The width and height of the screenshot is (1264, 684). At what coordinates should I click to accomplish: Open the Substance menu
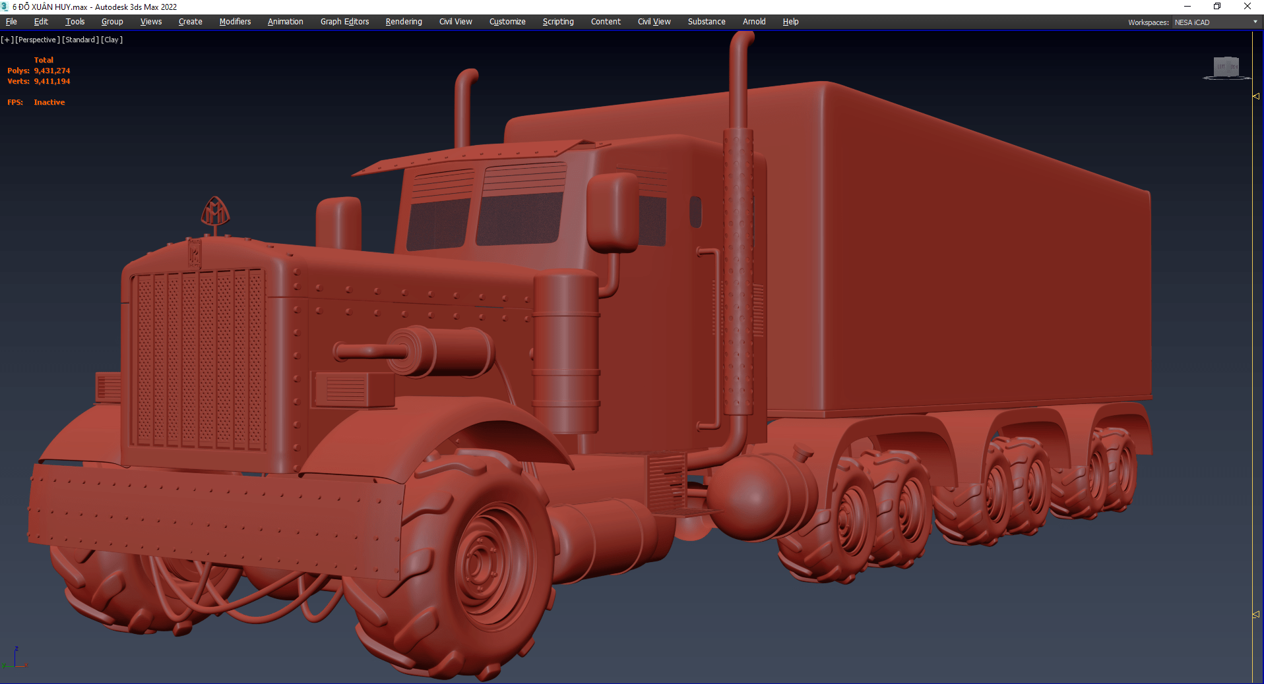tap(707, 22)
